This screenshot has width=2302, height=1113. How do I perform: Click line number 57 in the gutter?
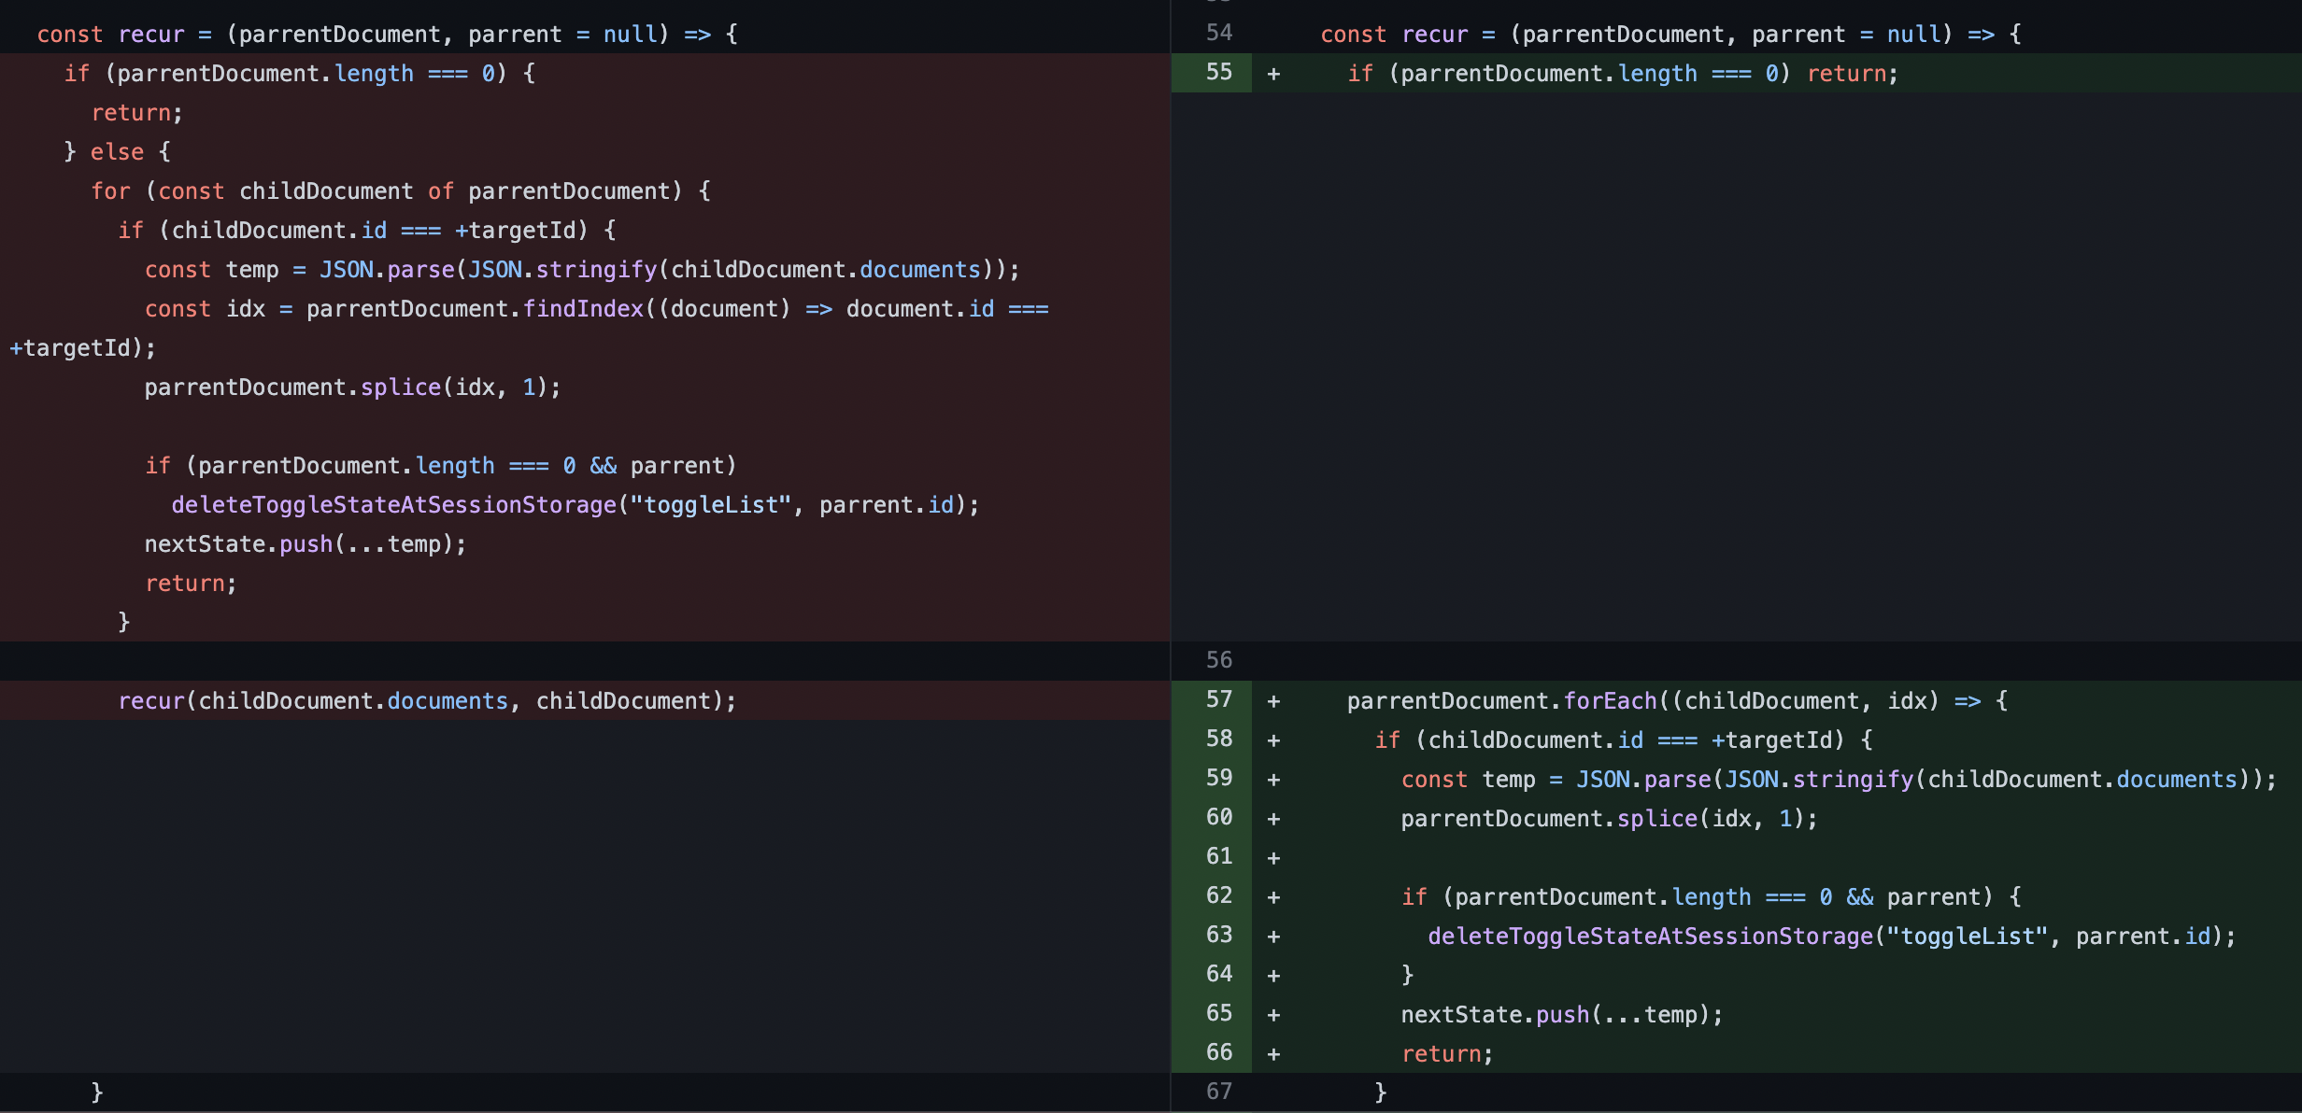1218,700
